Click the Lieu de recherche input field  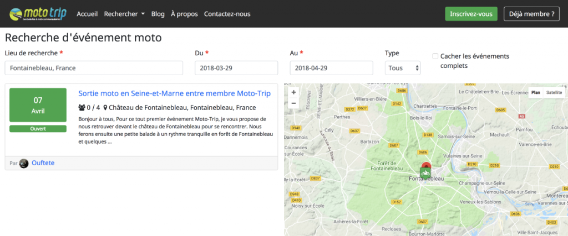tap(94, 68)
